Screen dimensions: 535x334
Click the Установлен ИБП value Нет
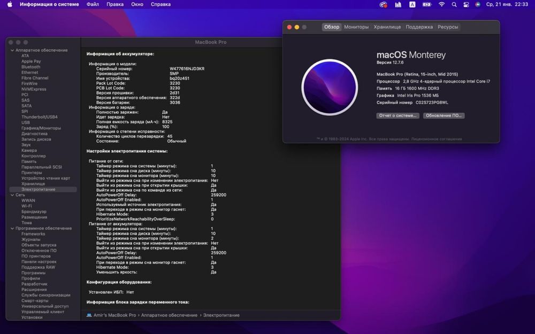coord(130,292)
